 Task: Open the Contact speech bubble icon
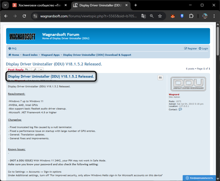[x=180, y=109]
